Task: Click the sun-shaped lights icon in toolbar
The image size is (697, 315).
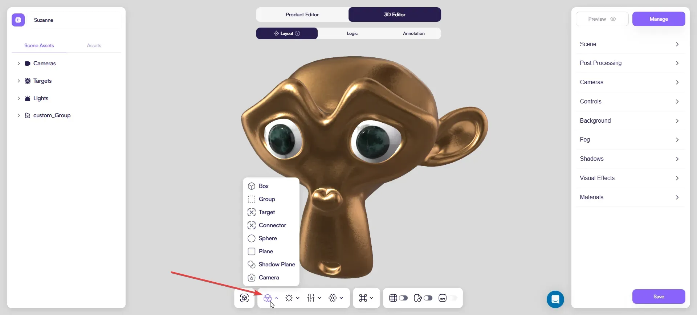Action: click(289, 298)
